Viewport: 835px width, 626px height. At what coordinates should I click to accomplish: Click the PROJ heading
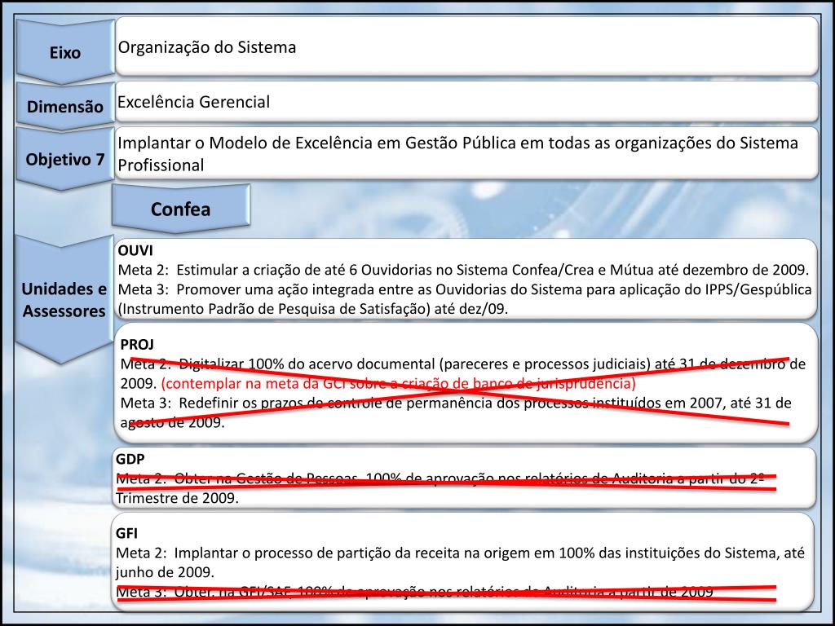pyautogui.click(x=137, y=345)
